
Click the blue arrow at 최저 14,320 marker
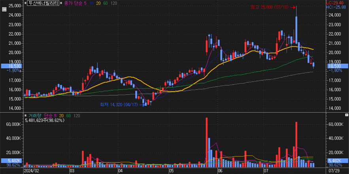pyautogui.click(x=141, y=105)
